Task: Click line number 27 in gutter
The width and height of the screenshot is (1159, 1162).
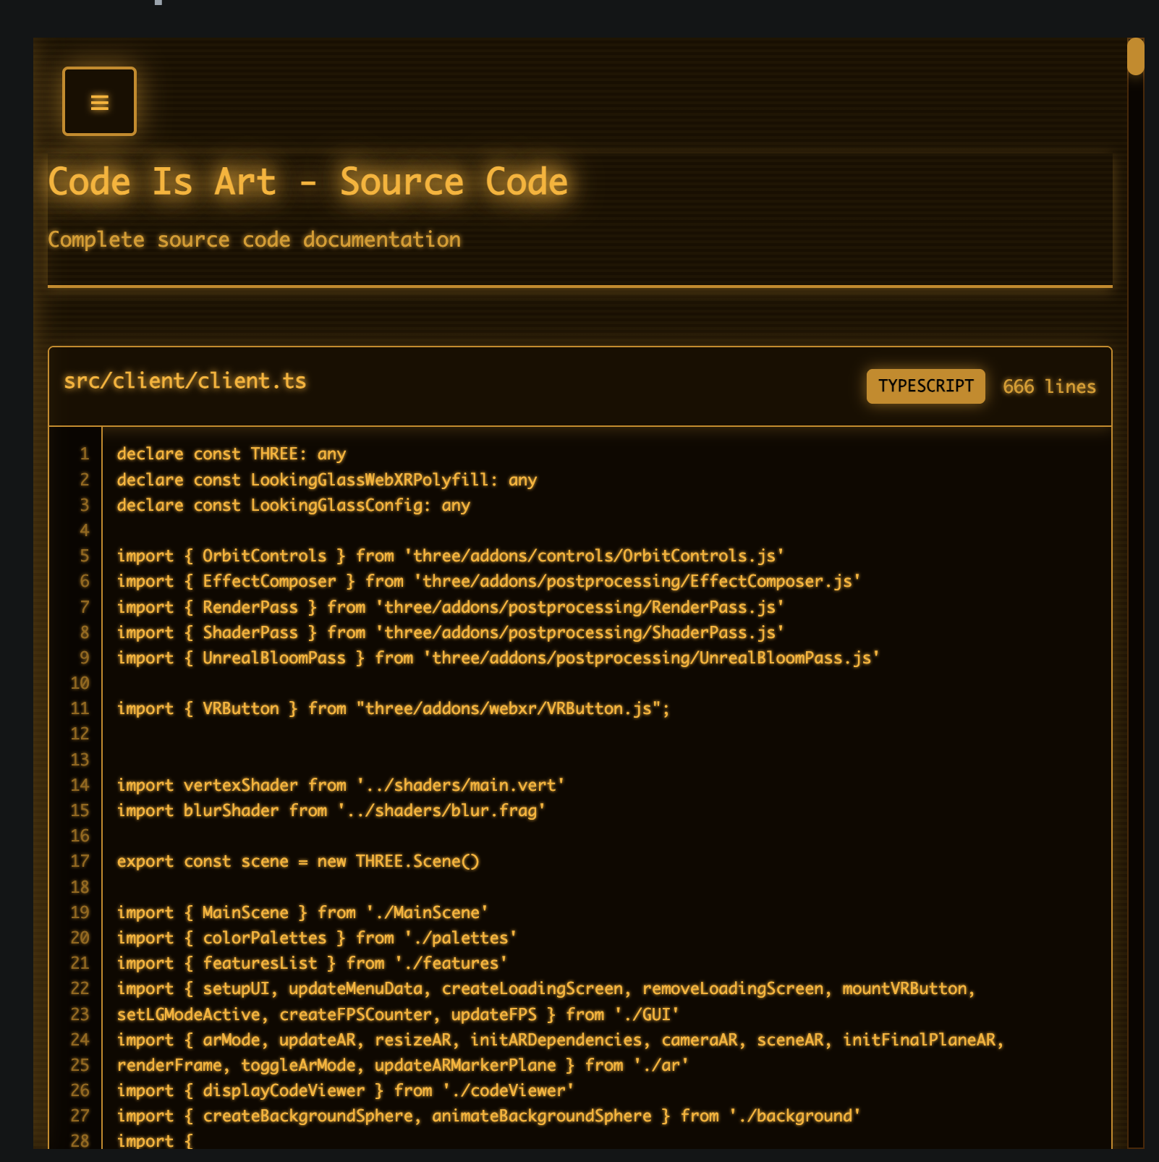Action: (80, 1116)
